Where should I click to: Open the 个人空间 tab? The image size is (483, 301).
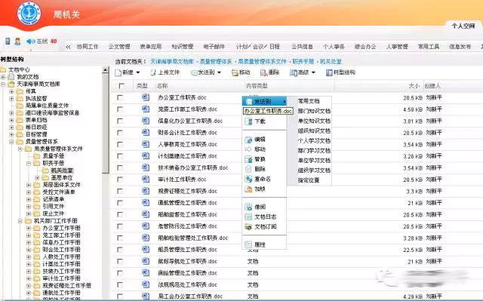[x=463, y=26]
